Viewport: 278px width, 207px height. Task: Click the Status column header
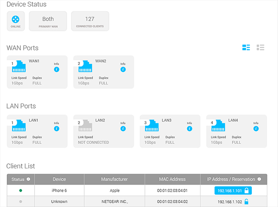click(21, 179)
